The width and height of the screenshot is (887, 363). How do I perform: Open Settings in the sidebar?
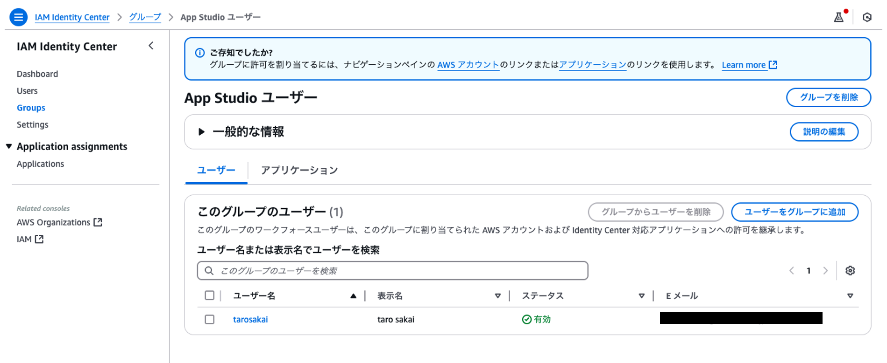(33, 124)
